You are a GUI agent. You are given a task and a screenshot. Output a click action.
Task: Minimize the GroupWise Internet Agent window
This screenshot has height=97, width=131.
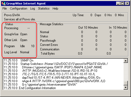point(118,3)
